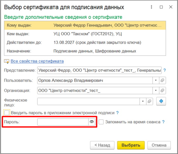Click the certificate icon next to Все свойства сертификата
This screenshot has width=178, height=154.
[7, 61]
